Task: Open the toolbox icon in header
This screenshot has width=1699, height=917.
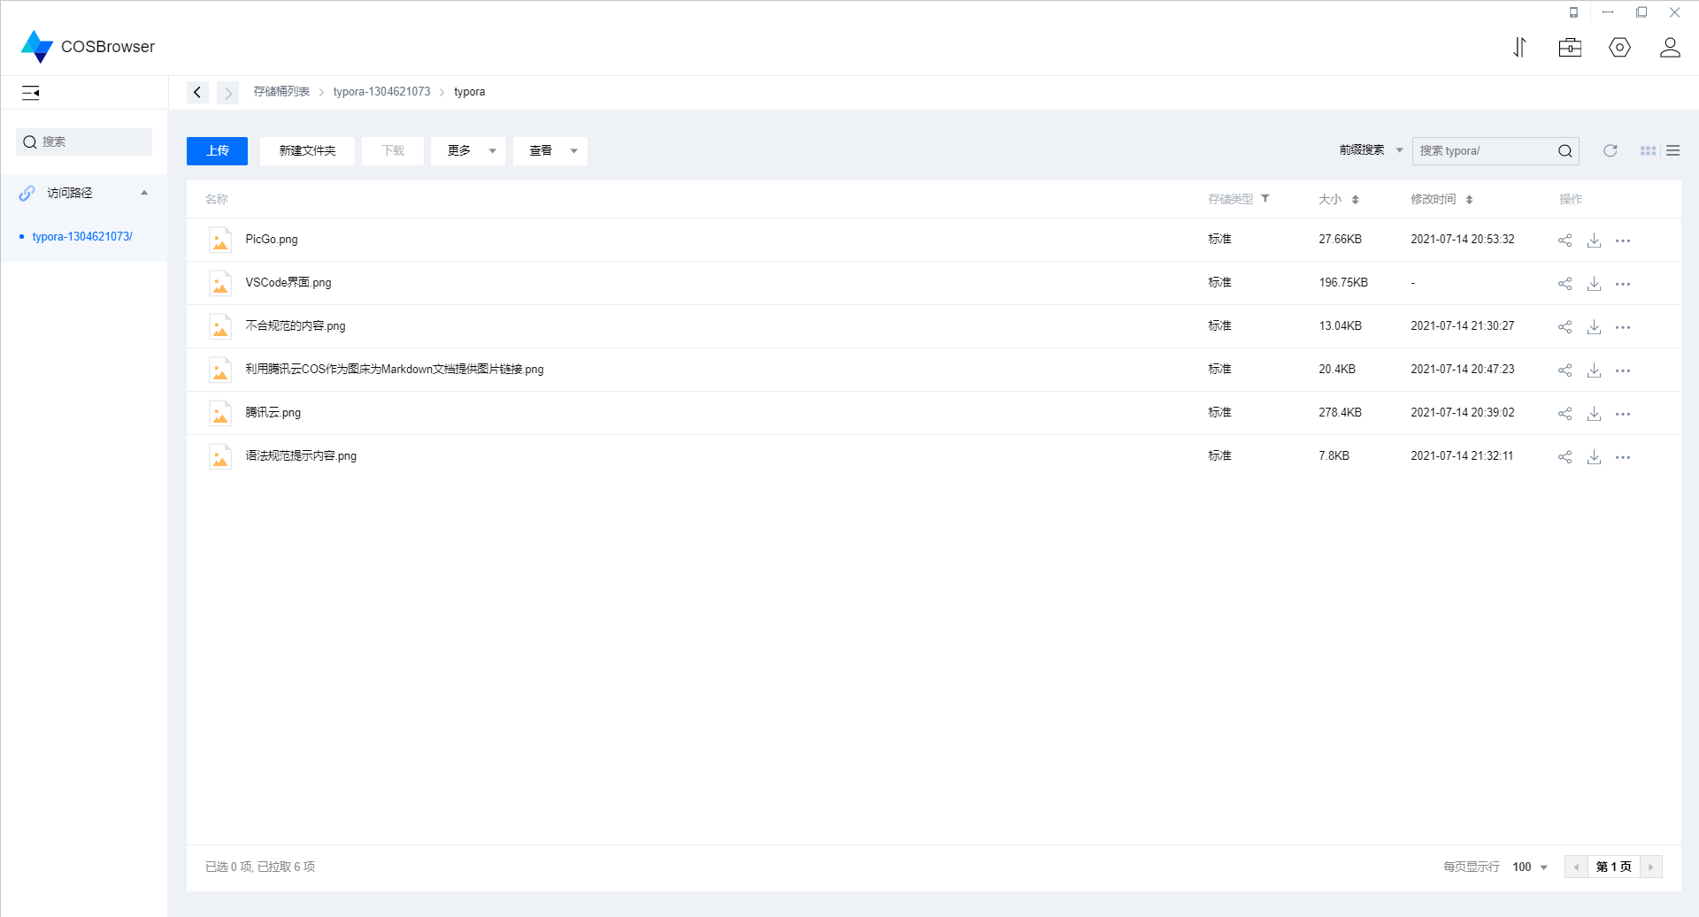Action: (1570, 47)
